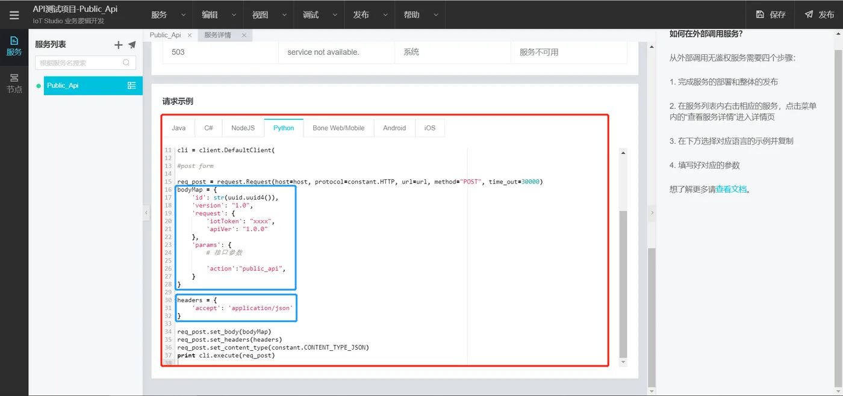
Task: Open the 视图 dropdown menu
Action: (269, 14)
